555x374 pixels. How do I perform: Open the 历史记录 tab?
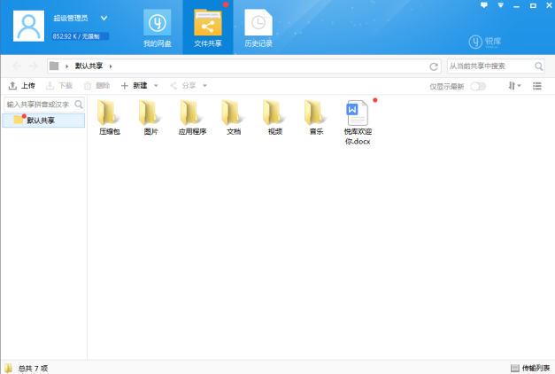click(x=258, y=28)
